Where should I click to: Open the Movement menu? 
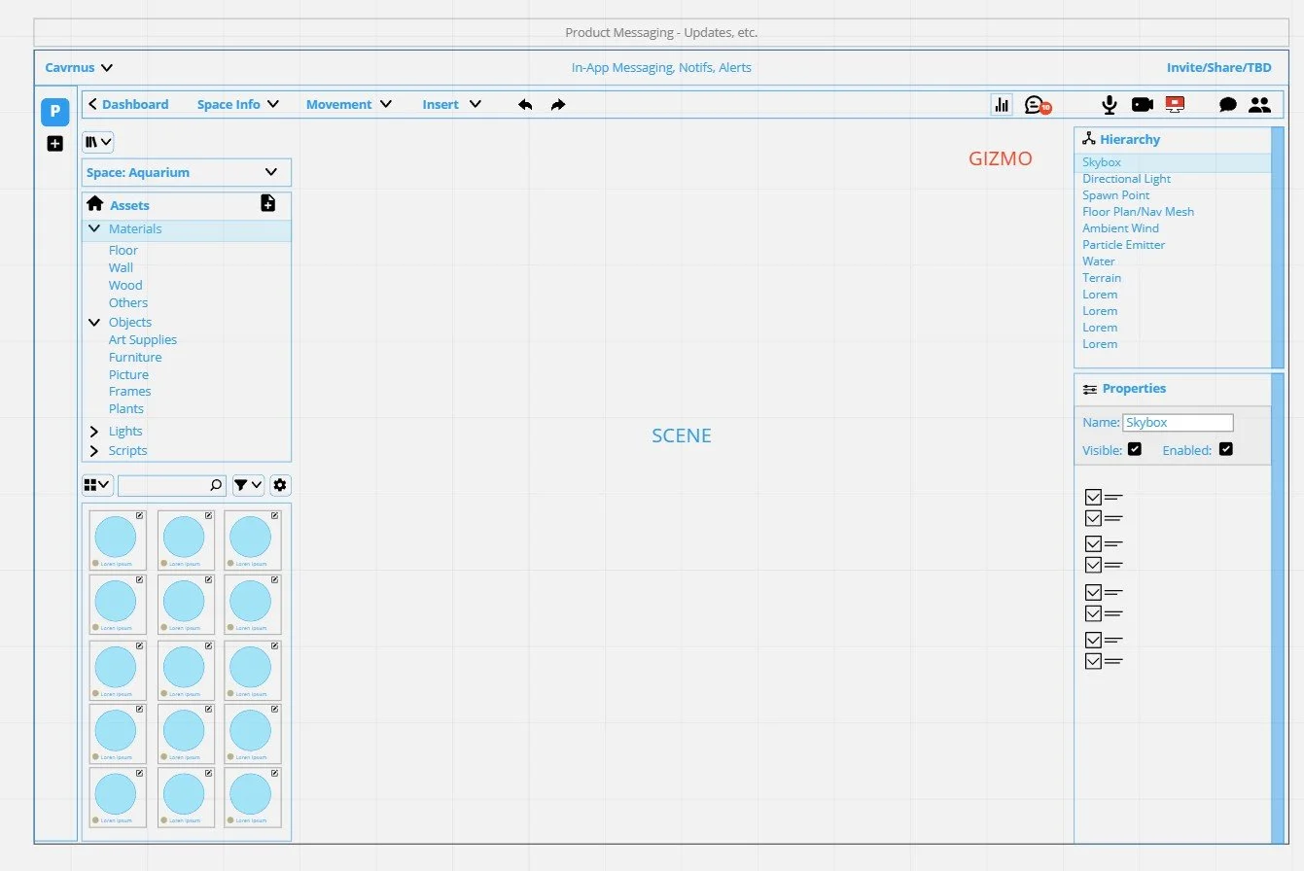pos(349,104)
